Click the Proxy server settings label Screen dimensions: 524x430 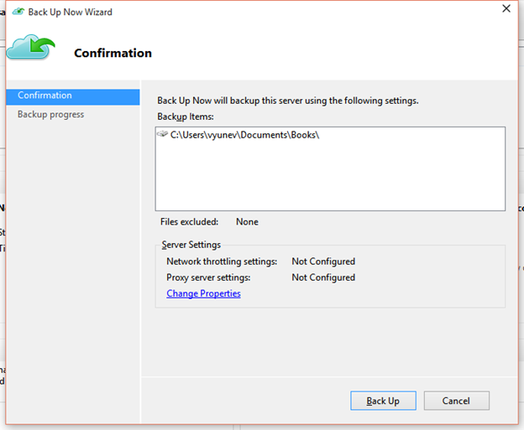pyautogui.click(x=208, y=277)
